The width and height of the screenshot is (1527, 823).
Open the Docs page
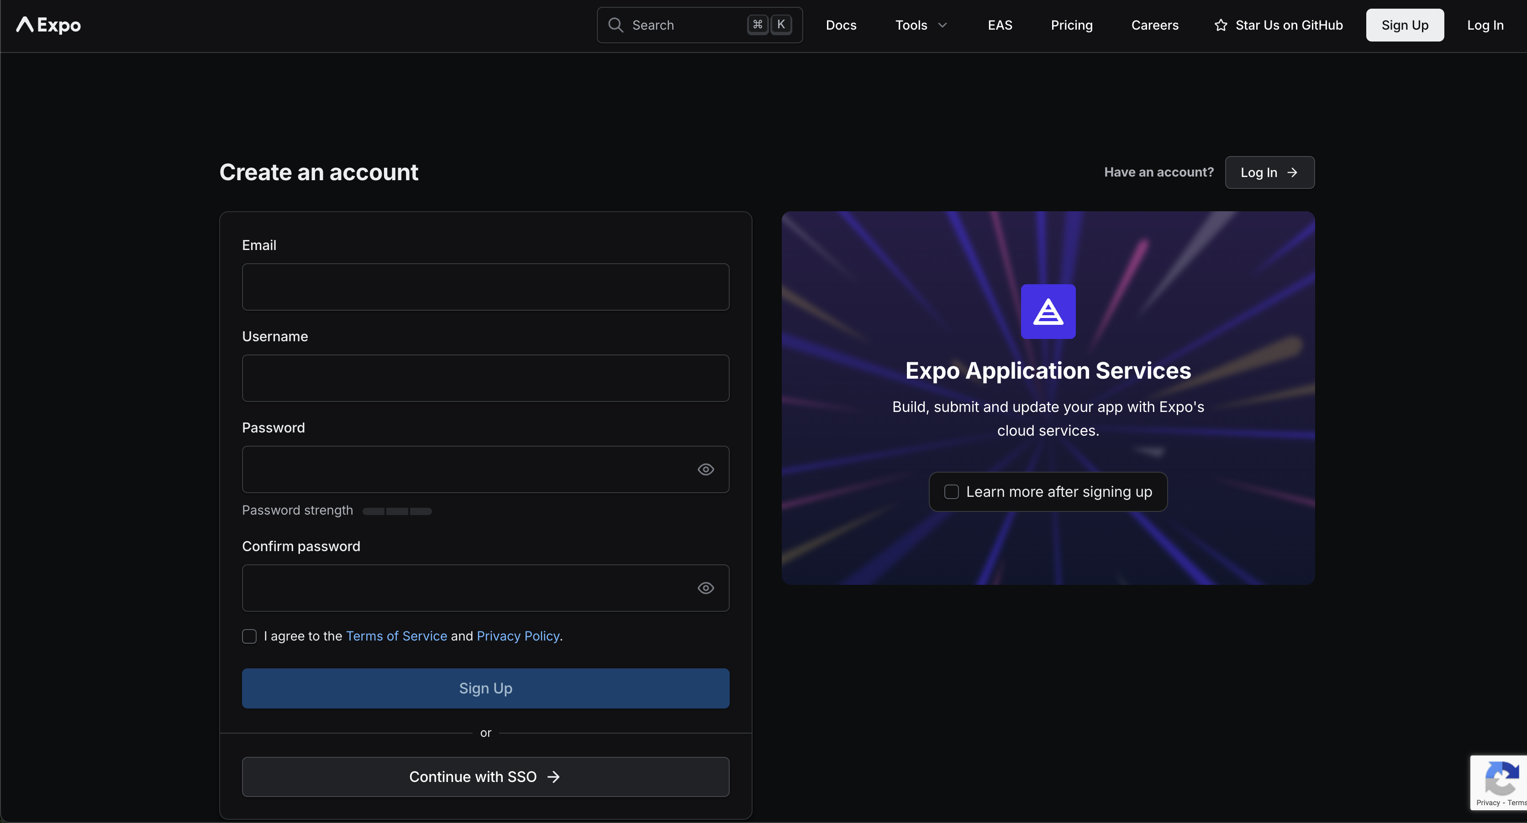click(841, 25)
